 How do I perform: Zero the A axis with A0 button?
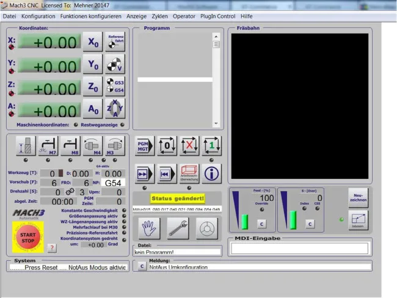click(93, 109)
